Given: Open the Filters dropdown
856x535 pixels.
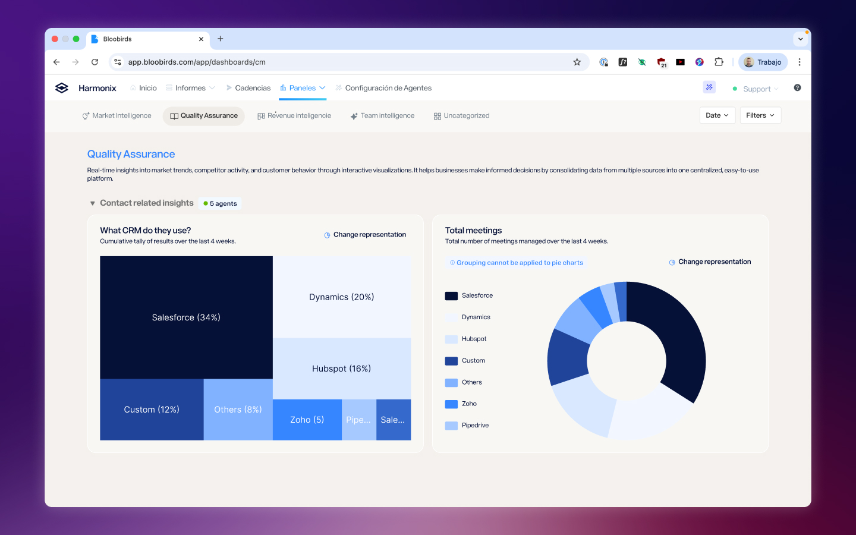Looking at the screenshot, I should tap(760, 115).
